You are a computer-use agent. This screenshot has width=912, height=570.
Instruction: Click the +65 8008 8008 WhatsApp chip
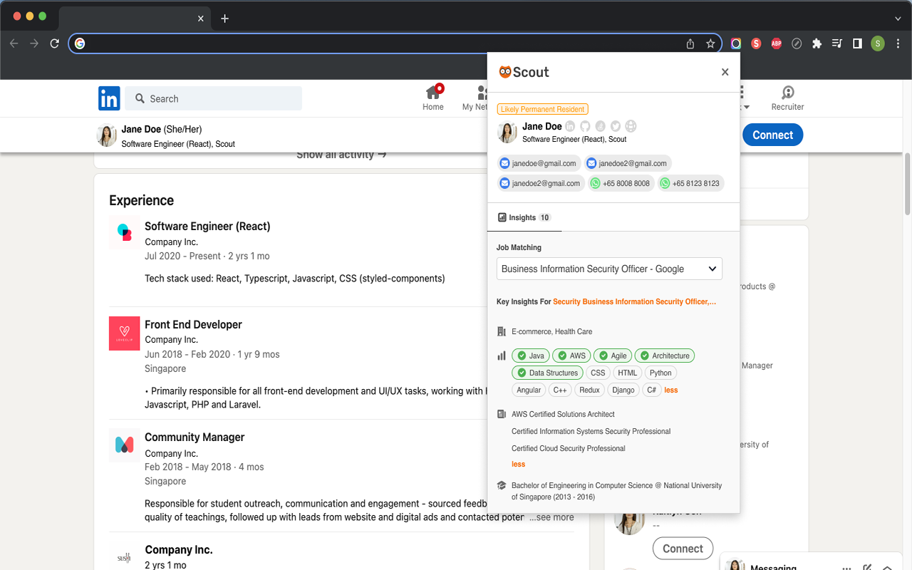pos(621,183)
